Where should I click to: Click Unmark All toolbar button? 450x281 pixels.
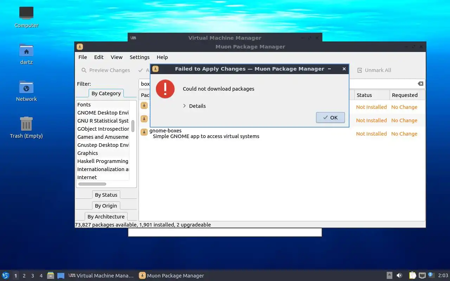(x=374, y=70)
